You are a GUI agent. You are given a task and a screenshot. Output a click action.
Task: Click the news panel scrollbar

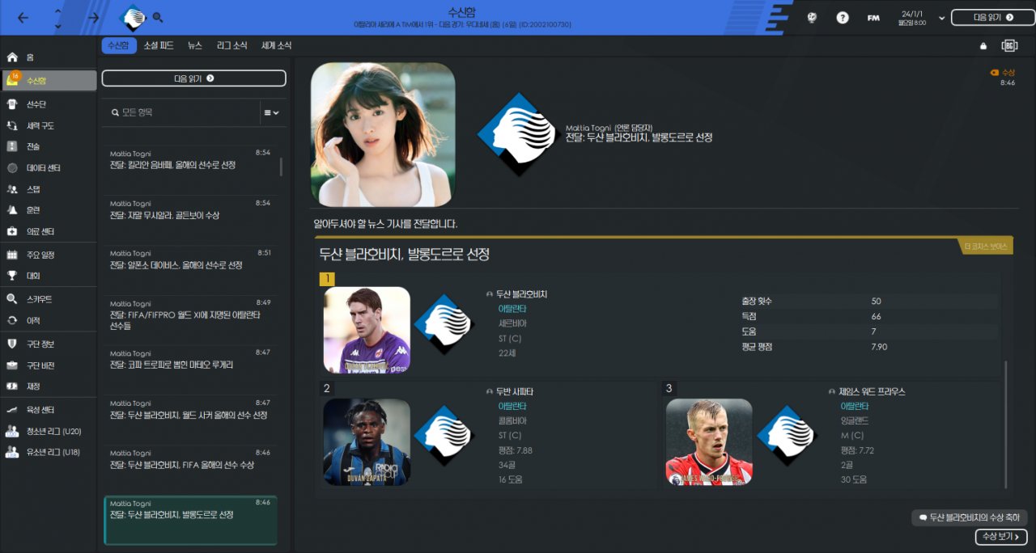[1007, 424]
